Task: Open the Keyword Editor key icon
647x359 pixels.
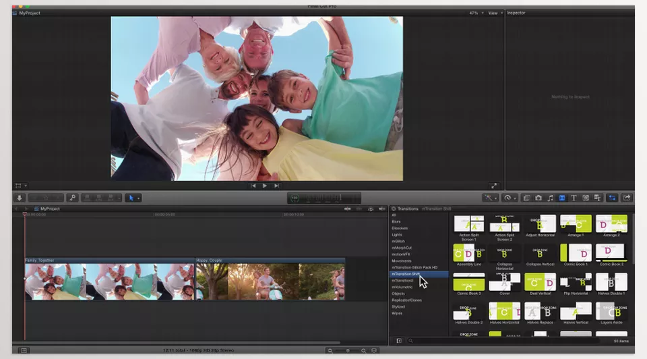Action: pyautogui.click(x=73, y=198)
